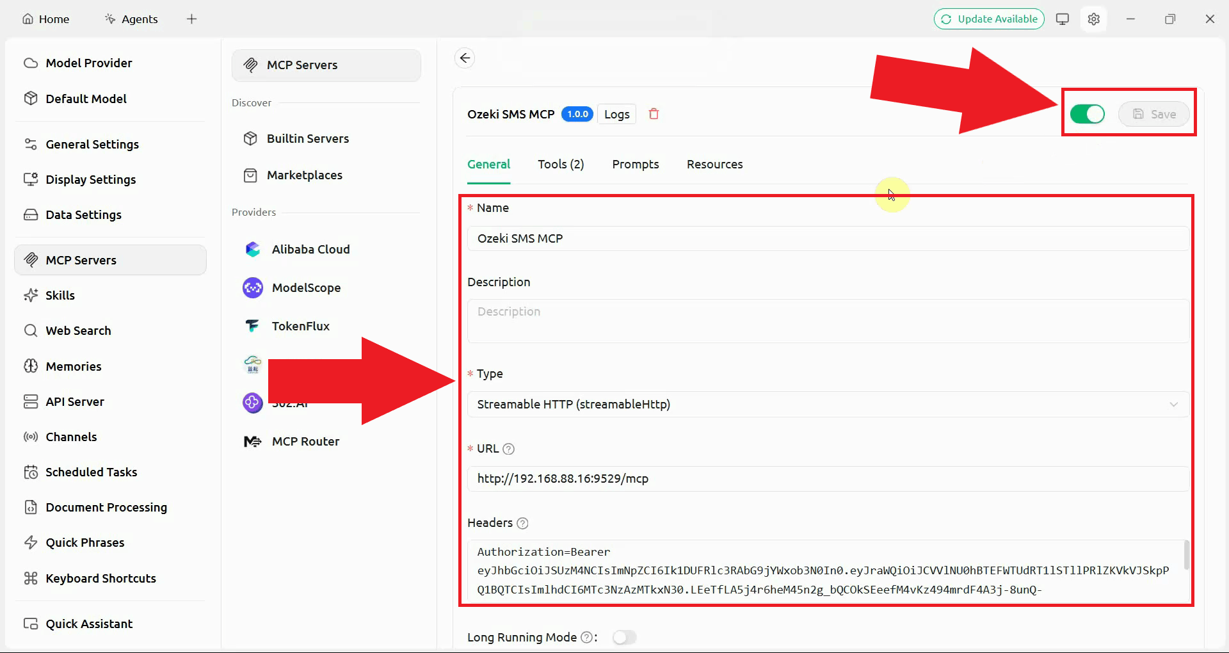This screenshot has height=653, width=1229.
Task: Select Alibaba Cloud provider
Action: click(x=326, y=249)
